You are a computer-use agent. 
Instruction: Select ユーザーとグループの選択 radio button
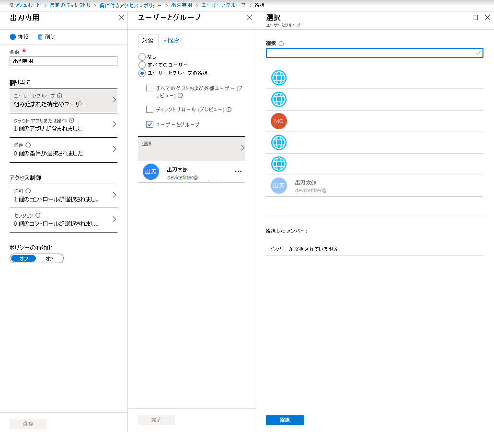pyautogui.click(x=142, y=73)
